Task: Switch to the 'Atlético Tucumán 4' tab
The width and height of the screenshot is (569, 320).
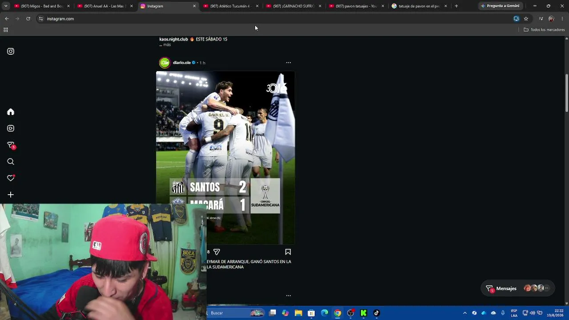Action: [230, 6]
